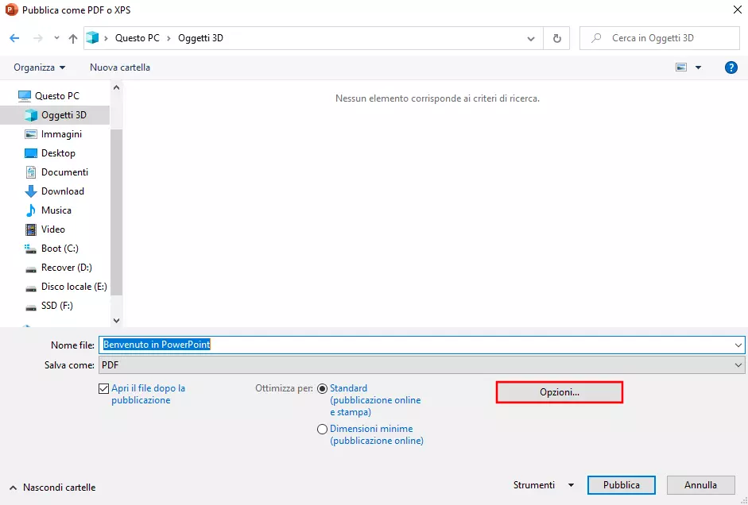Image resolution: width=748 pixels, height=505 pixels.
Task: Click the Cerca in Oggetti 3D search field
Action: (x=660, y=38)
